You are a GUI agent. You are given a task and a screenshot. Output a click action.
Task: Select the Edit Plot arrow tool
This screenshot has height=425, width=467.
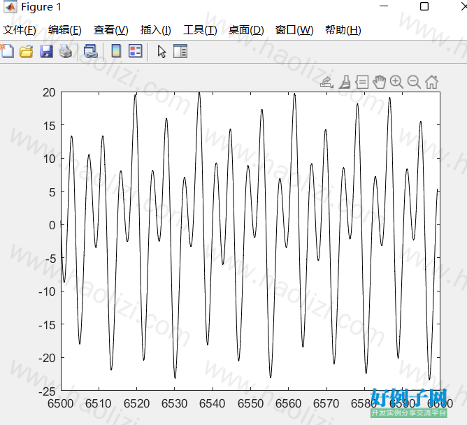pos(161,52)
